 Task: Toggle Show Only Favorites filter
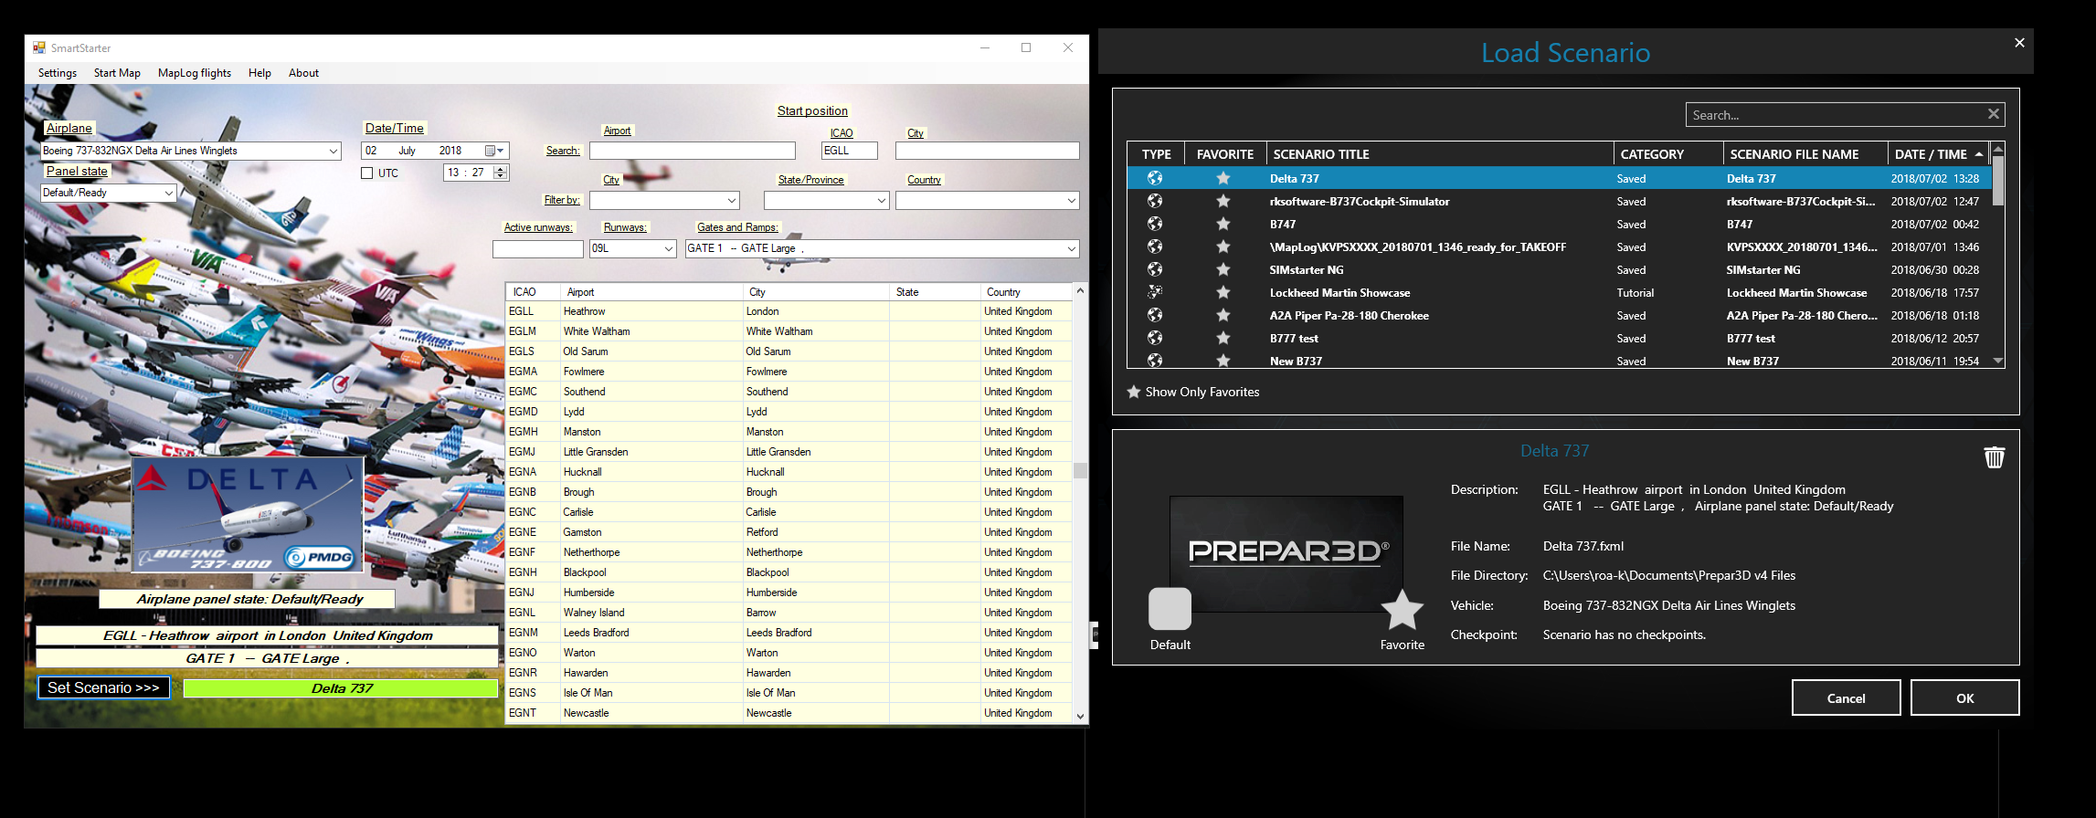pos(1193,392)
